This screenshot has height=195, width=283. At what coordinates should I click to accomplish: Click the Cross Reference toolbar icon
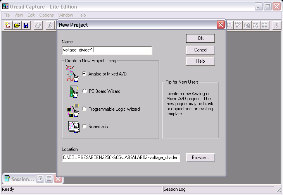[x=256, y=26]
